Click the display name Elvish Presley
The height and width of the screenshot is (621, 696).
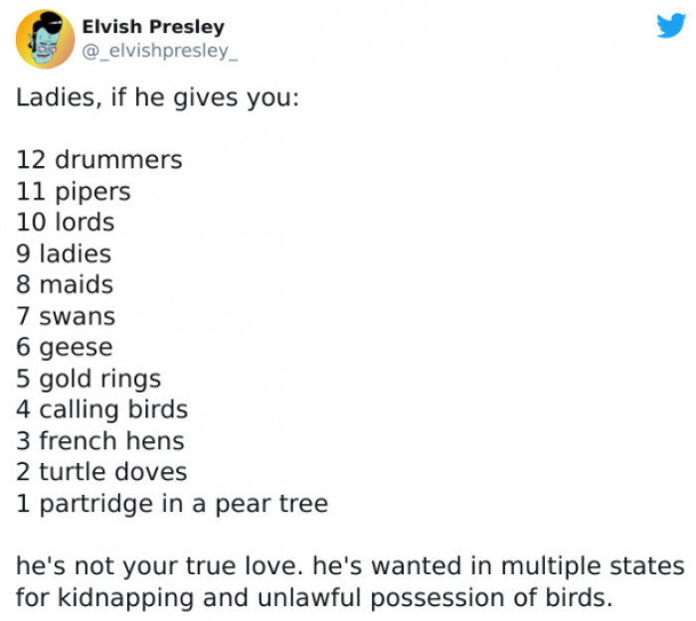[153, 27]
